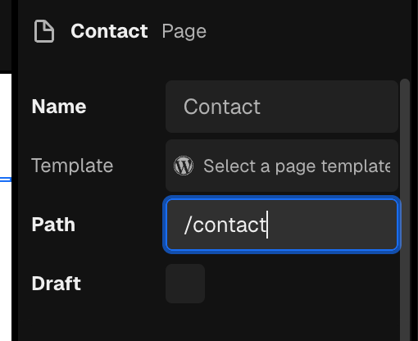The height and width of the screenshot is (341, 418).
Task: Click the Name field containing Contact
Action: point(282,107)
